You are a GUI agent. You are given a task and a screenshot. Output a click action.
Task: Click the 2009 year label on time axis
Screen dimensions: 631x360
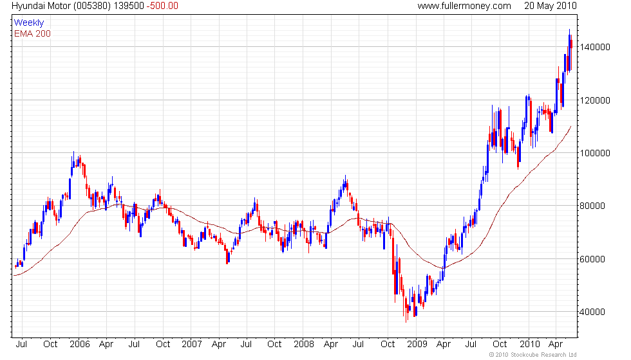(417, 345)
